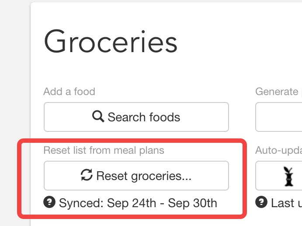Click the Reset list from meal plans label
Viewport: 302px width, 226px height.
(104, 150)
